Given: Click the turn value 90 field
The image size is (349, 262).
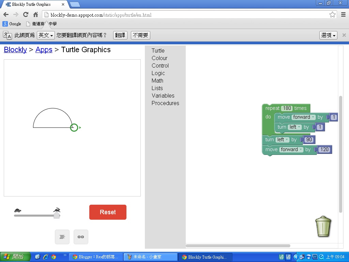Looking at the screenshot, I should (309, 140).
